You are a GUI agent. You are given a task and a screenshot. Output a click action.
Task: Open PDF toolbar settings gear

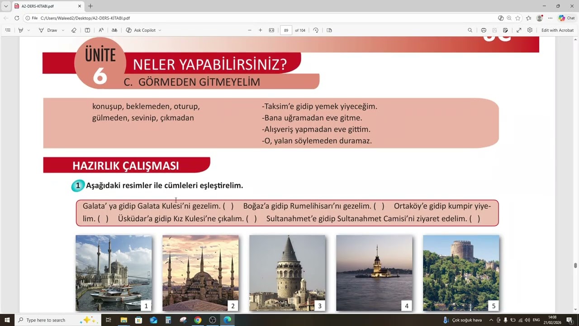[x=530, y=30]
